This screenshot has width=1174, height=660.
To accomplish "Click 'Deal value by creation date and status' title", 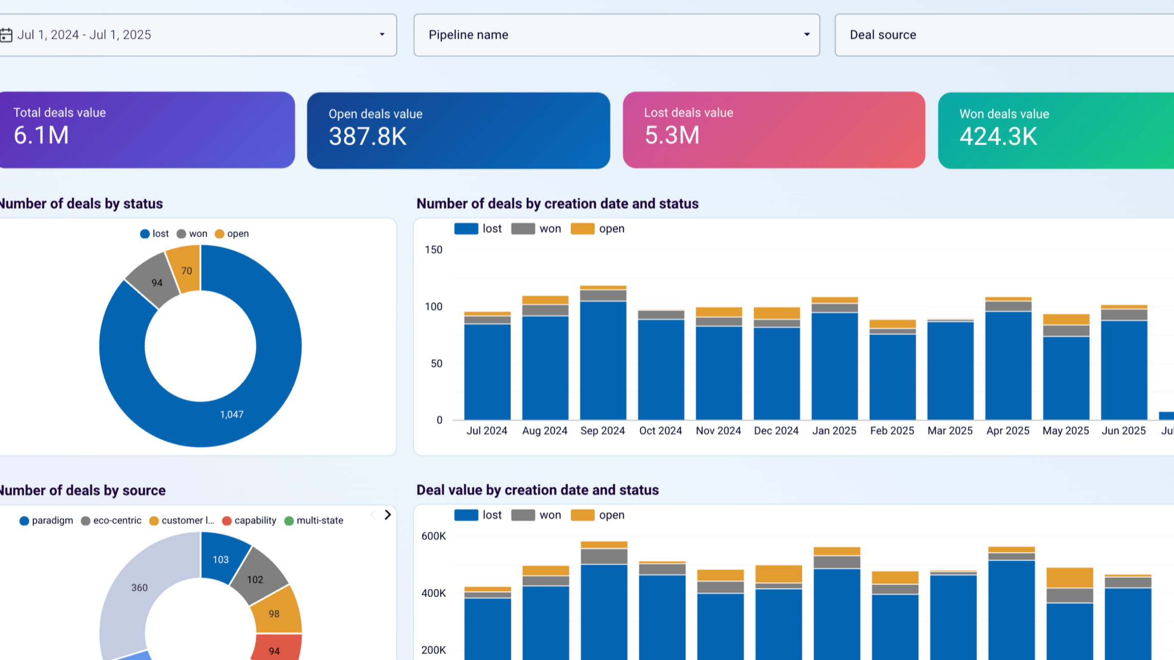I will click(537, 490).
